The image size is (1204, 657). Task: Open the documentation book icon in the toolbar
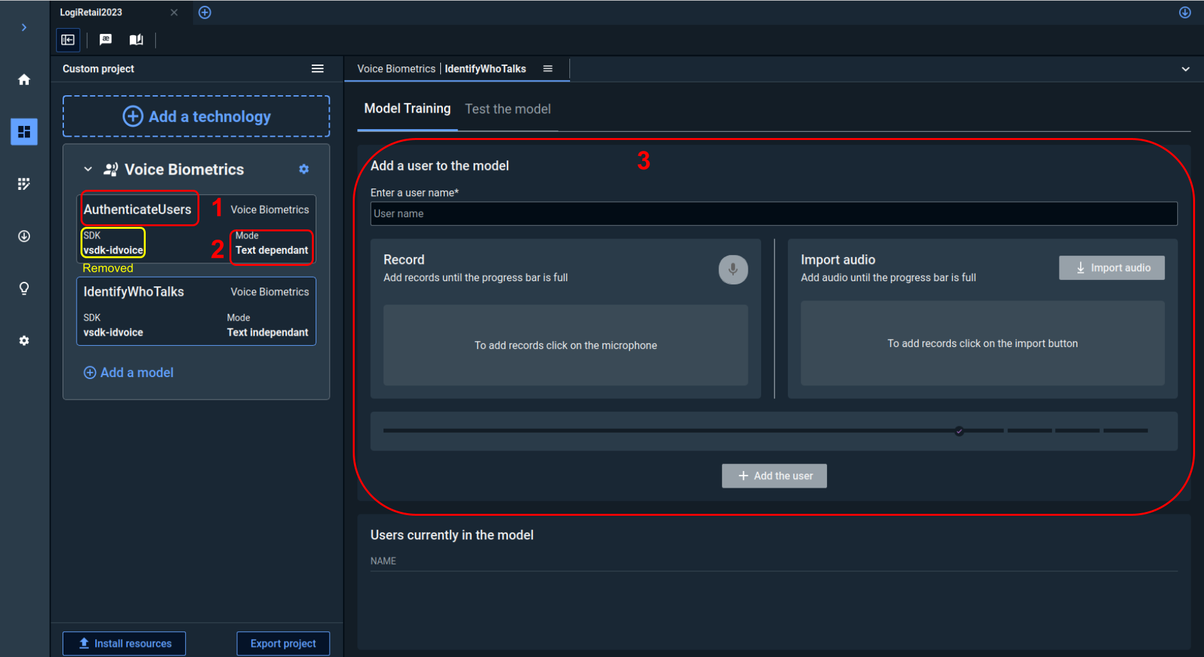135,40
